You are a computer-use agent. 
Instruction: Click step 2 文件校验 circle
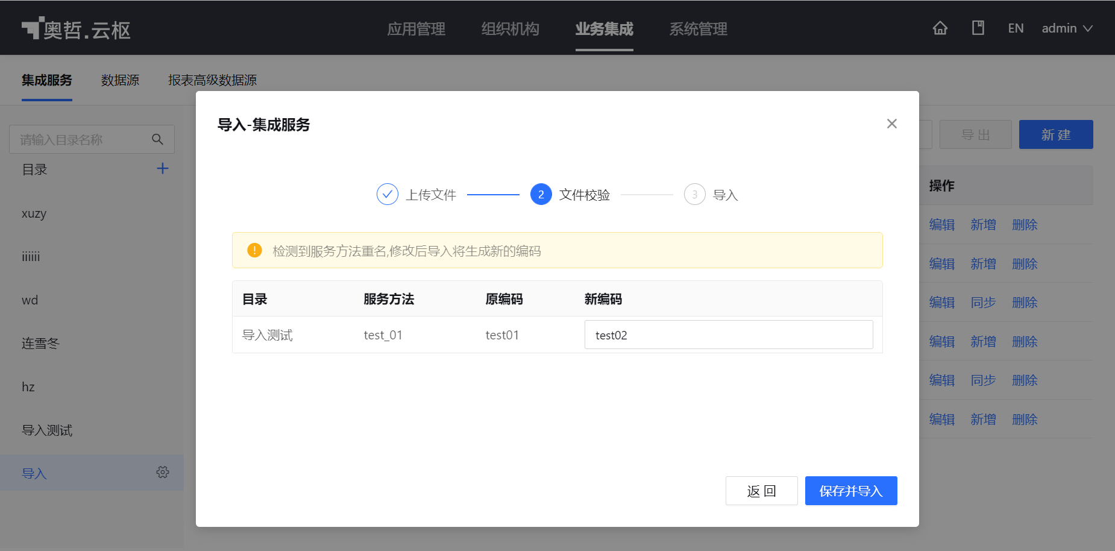(x=541, y=194)
